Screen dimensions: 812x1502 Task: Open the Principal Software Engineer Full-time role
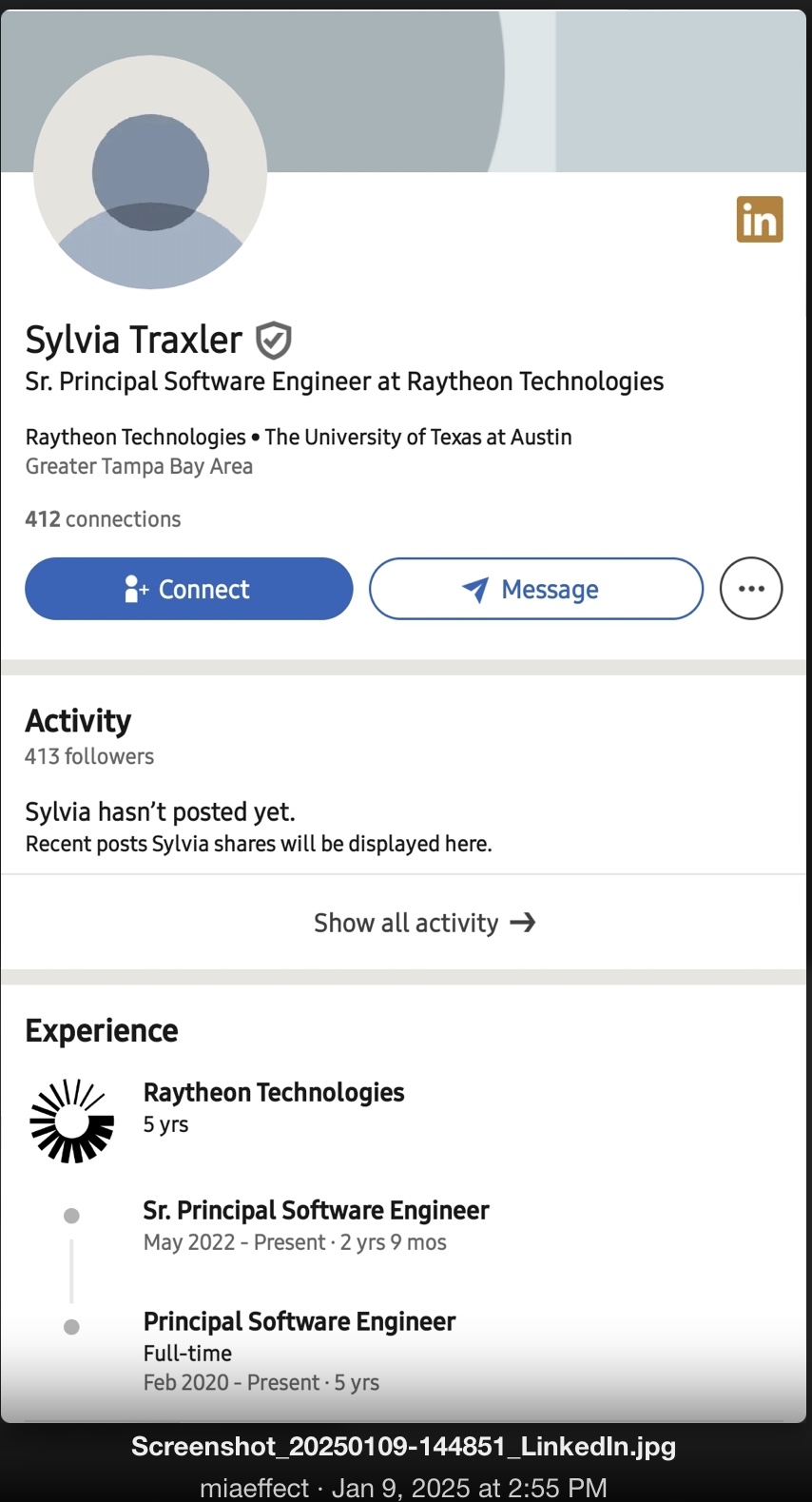pyautogui.click(x=300, y=1322)
